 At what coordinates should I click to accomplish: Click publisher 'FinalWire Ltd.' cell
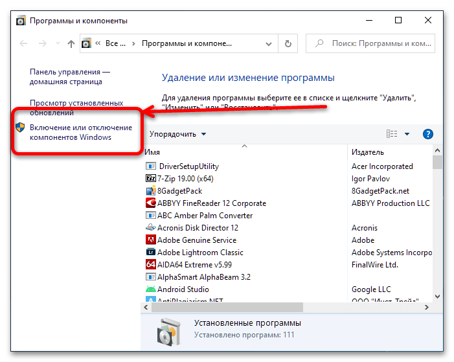(x=375, y=265)
